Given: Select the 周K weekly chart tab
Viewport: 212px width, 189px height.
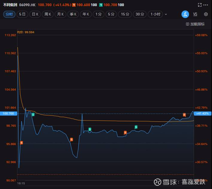Looking at the screenshot, I should [48, 14].
